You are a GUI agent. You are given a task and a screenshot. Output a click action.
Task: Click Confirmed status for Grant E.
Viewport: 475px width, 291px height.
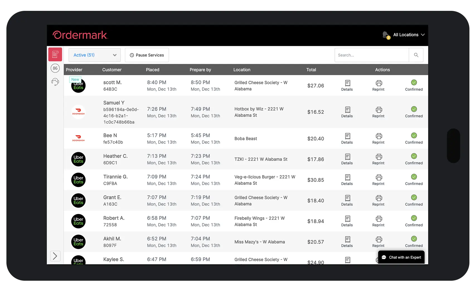(x=414, y=200)
